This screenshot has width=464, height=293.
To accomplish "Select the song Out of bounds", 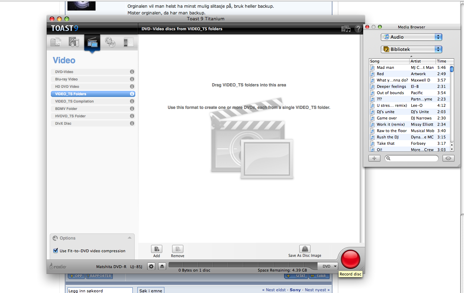I will coord(410,93).
